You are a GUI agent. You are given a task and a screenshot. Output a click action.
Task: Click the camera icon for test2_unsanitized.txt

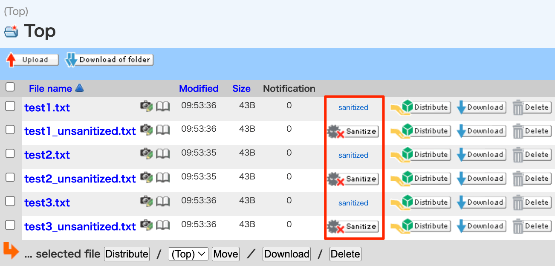(146, 178)
